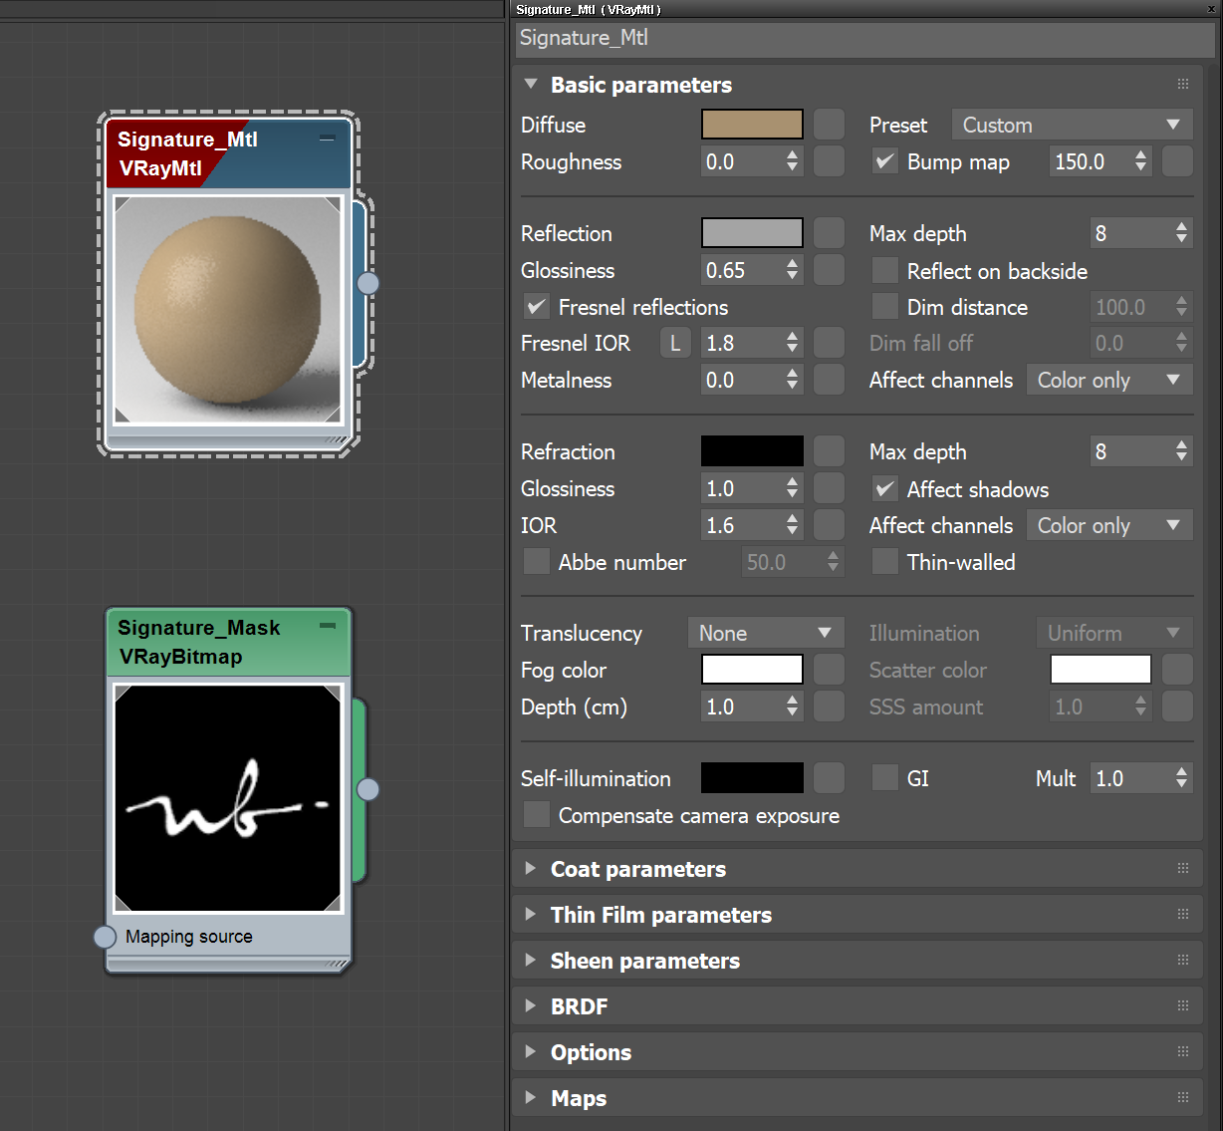Click the Signature_Mtl node output socket

click(x=367, y=283)
